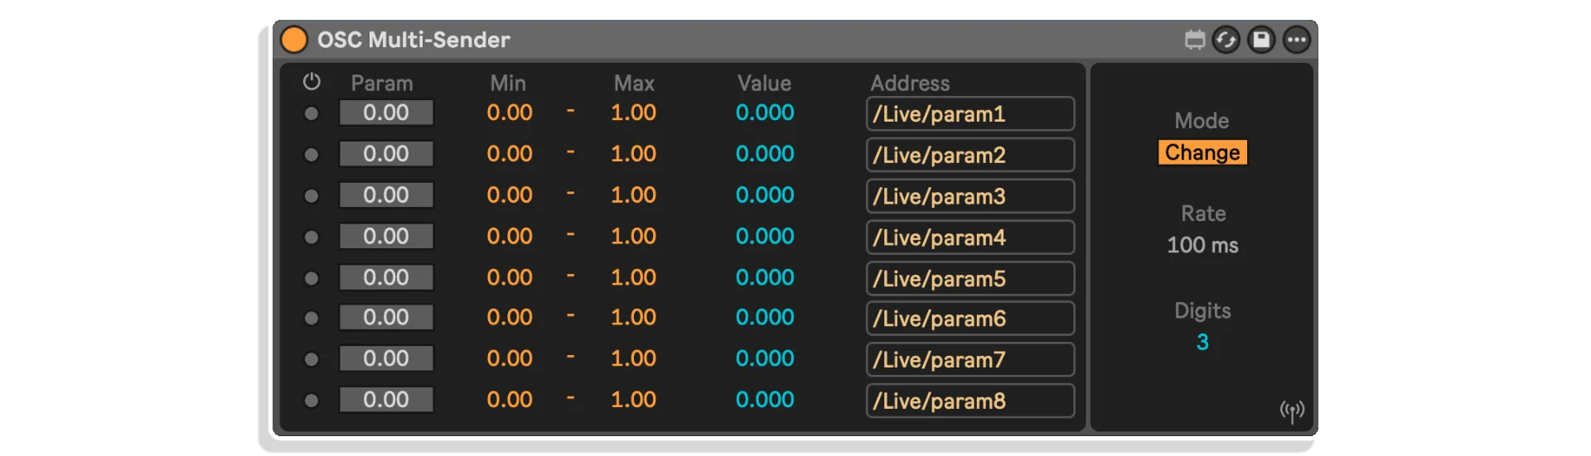Save the device preset with disk icon
The width and height of the screenshot is (1591, 456).
[1261, 40]
